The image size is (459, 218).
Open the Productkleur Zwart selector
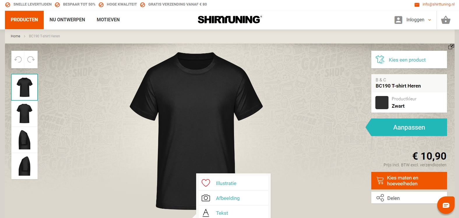409,102
